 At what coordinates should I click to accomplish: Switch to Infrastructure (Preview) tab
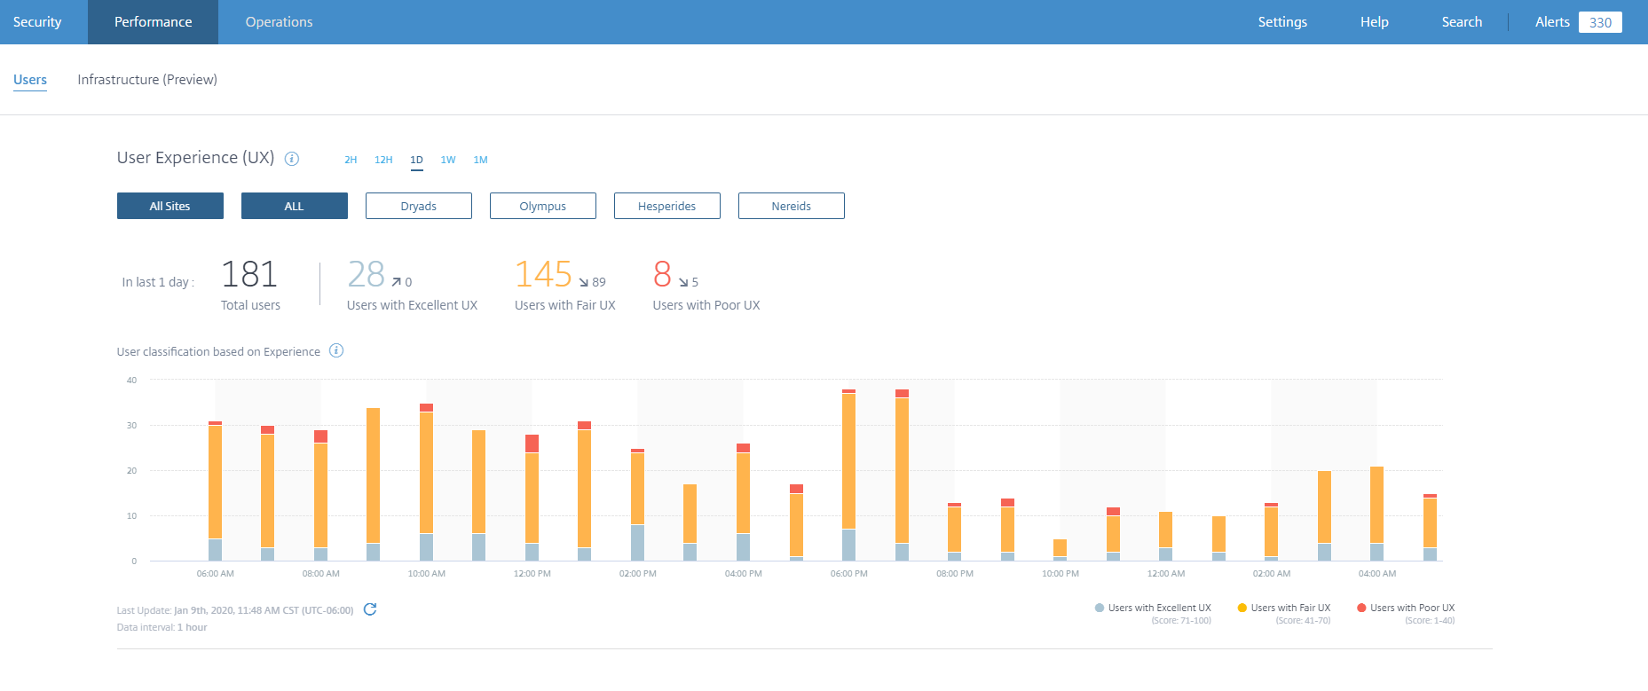tap(147, 80)
